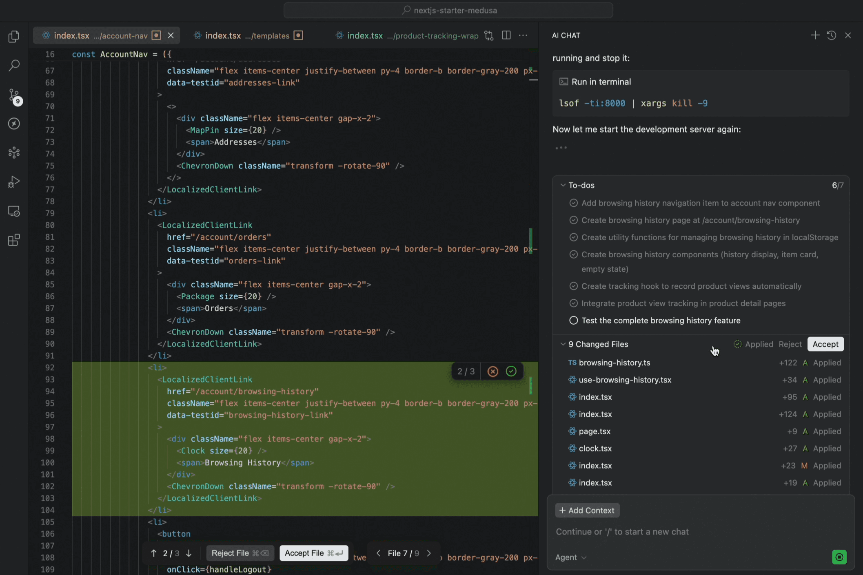
Task: Open the Agent mode dropdown
Action: tap(570, 557)
